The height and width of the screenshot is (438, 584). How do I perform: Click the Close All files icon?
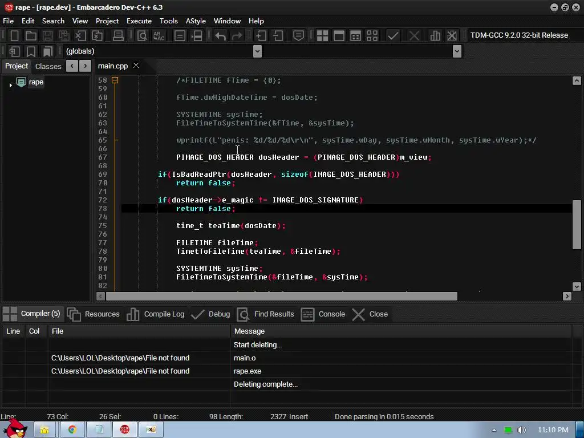coord(97,36)
